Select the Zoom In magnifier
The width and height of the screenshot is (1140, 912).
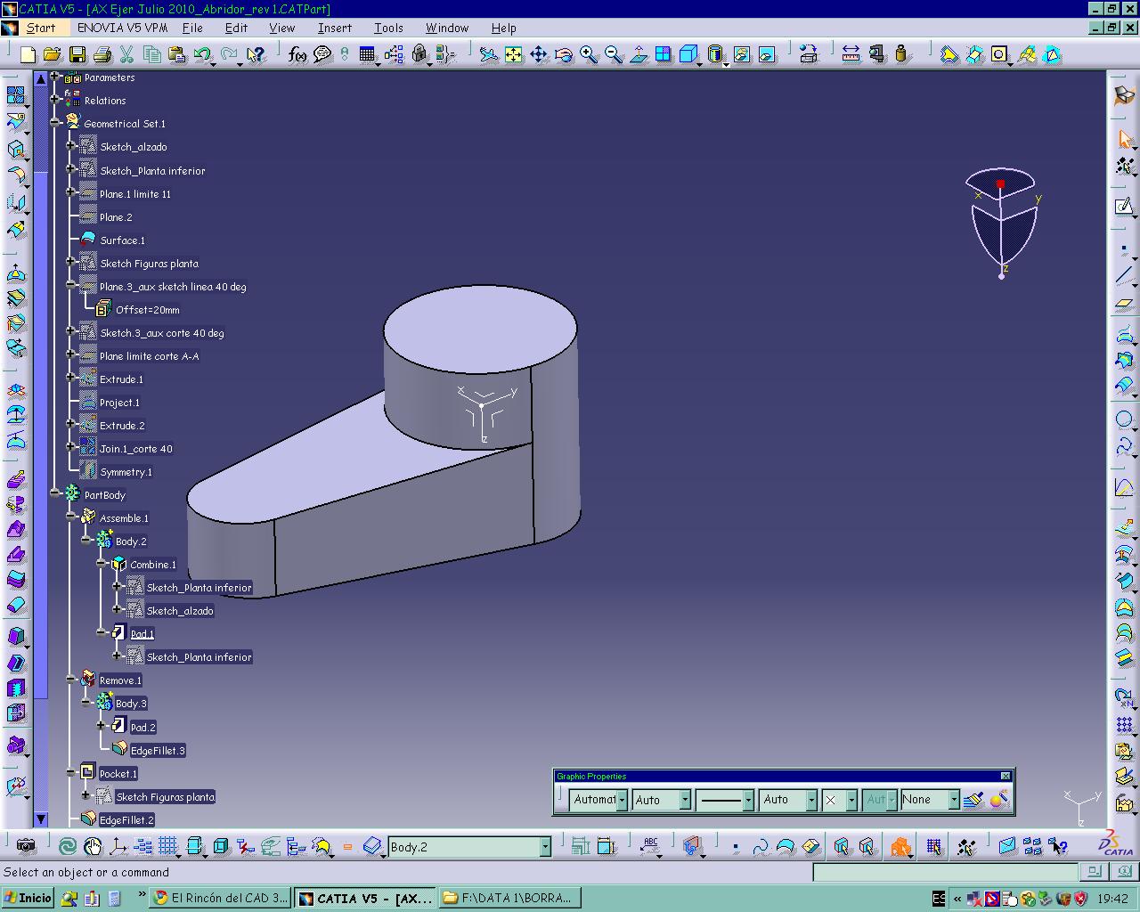pyautogui.click(x=589, y=55)
